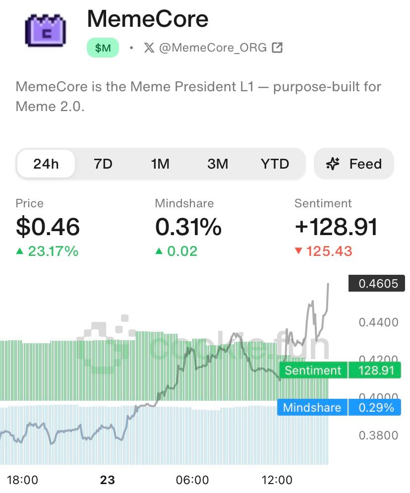Viewport: 410px width, 493px height.
Task: Choose the YTD timeframe
Action: pos(275,164)
